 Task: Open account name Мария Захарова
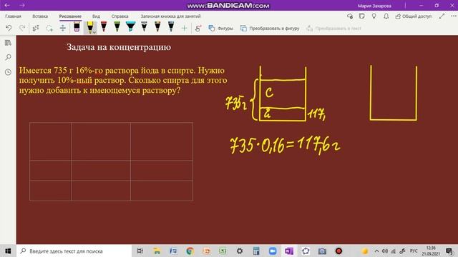[374, 6]
